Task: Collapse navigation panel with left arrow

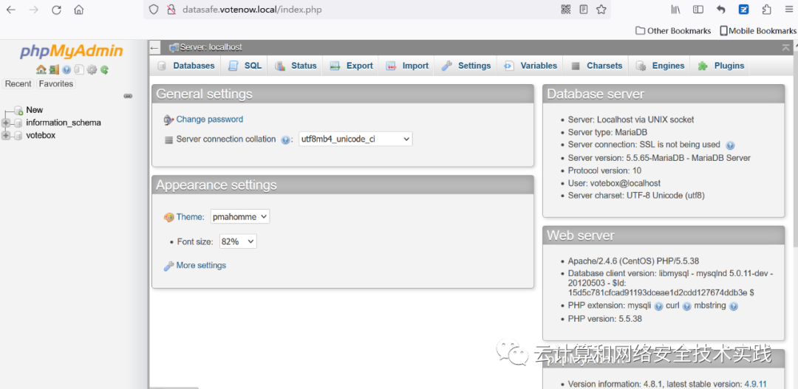Action: pyautogui.click(x=154, y=48)
